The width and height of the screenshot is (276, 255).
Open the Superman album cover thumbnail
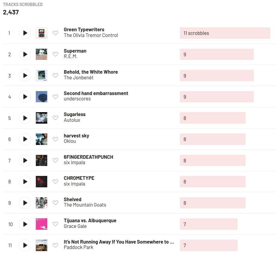[42, 54]
